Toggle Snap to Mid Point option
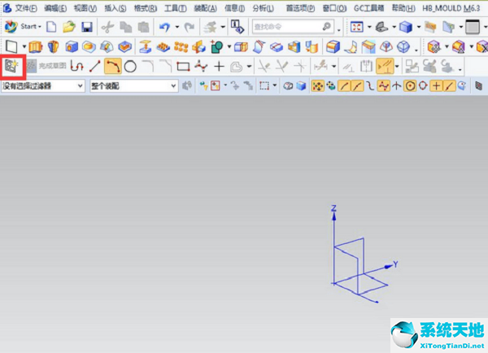 [357, 85]
